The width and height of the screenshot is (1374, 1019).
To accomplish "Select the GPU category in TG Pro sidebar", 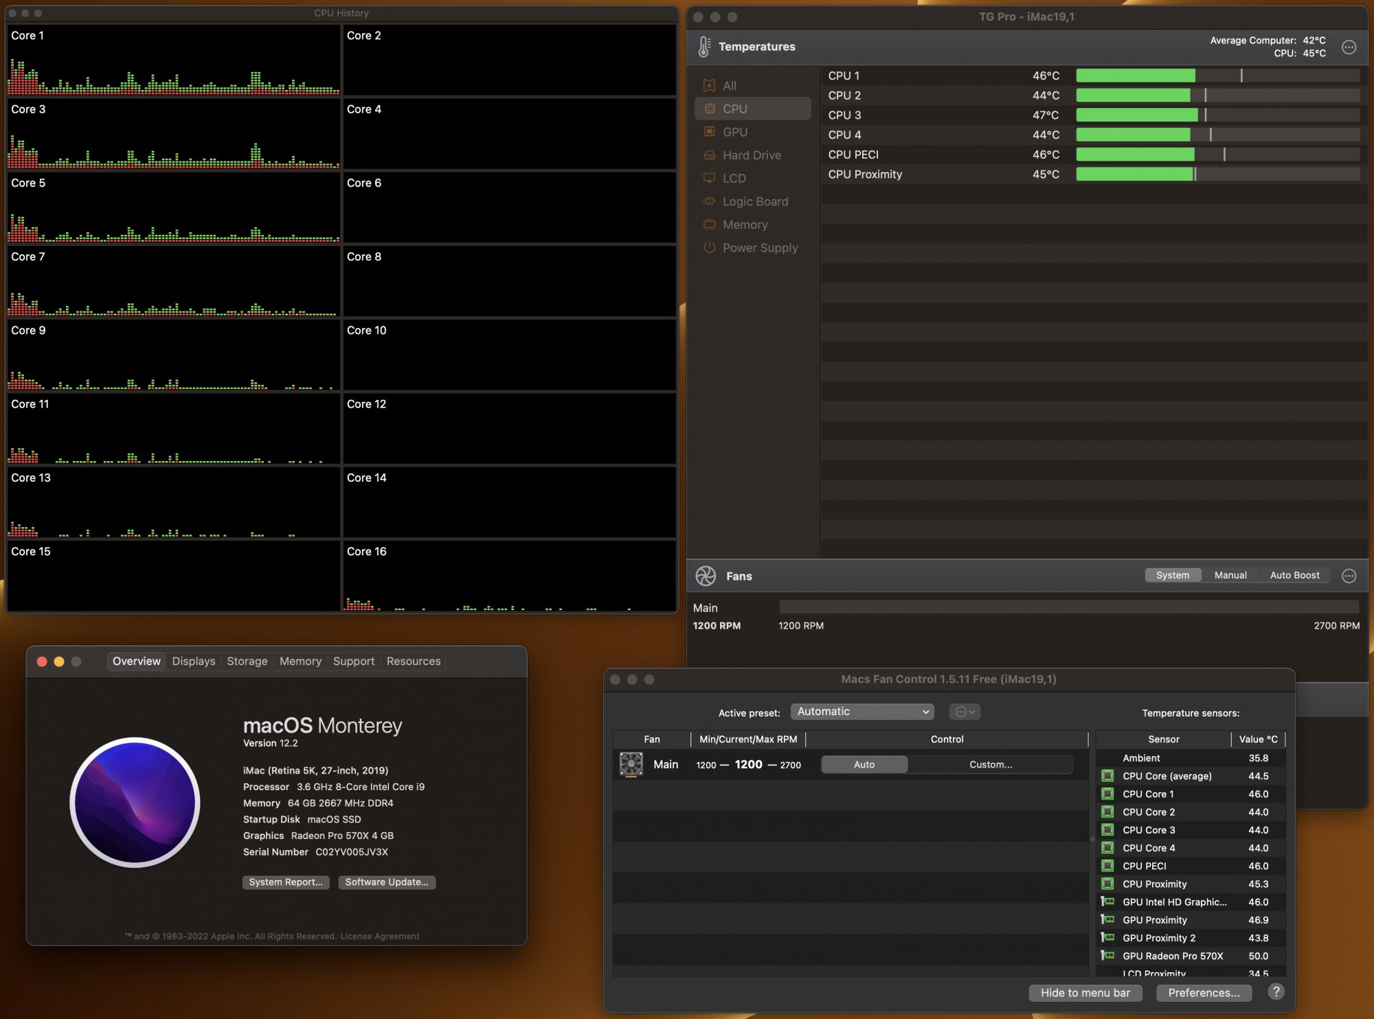I will point(734,131).
